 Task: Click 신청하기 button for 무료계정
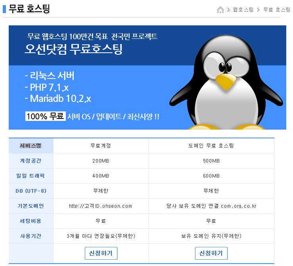tap(101, 253)
